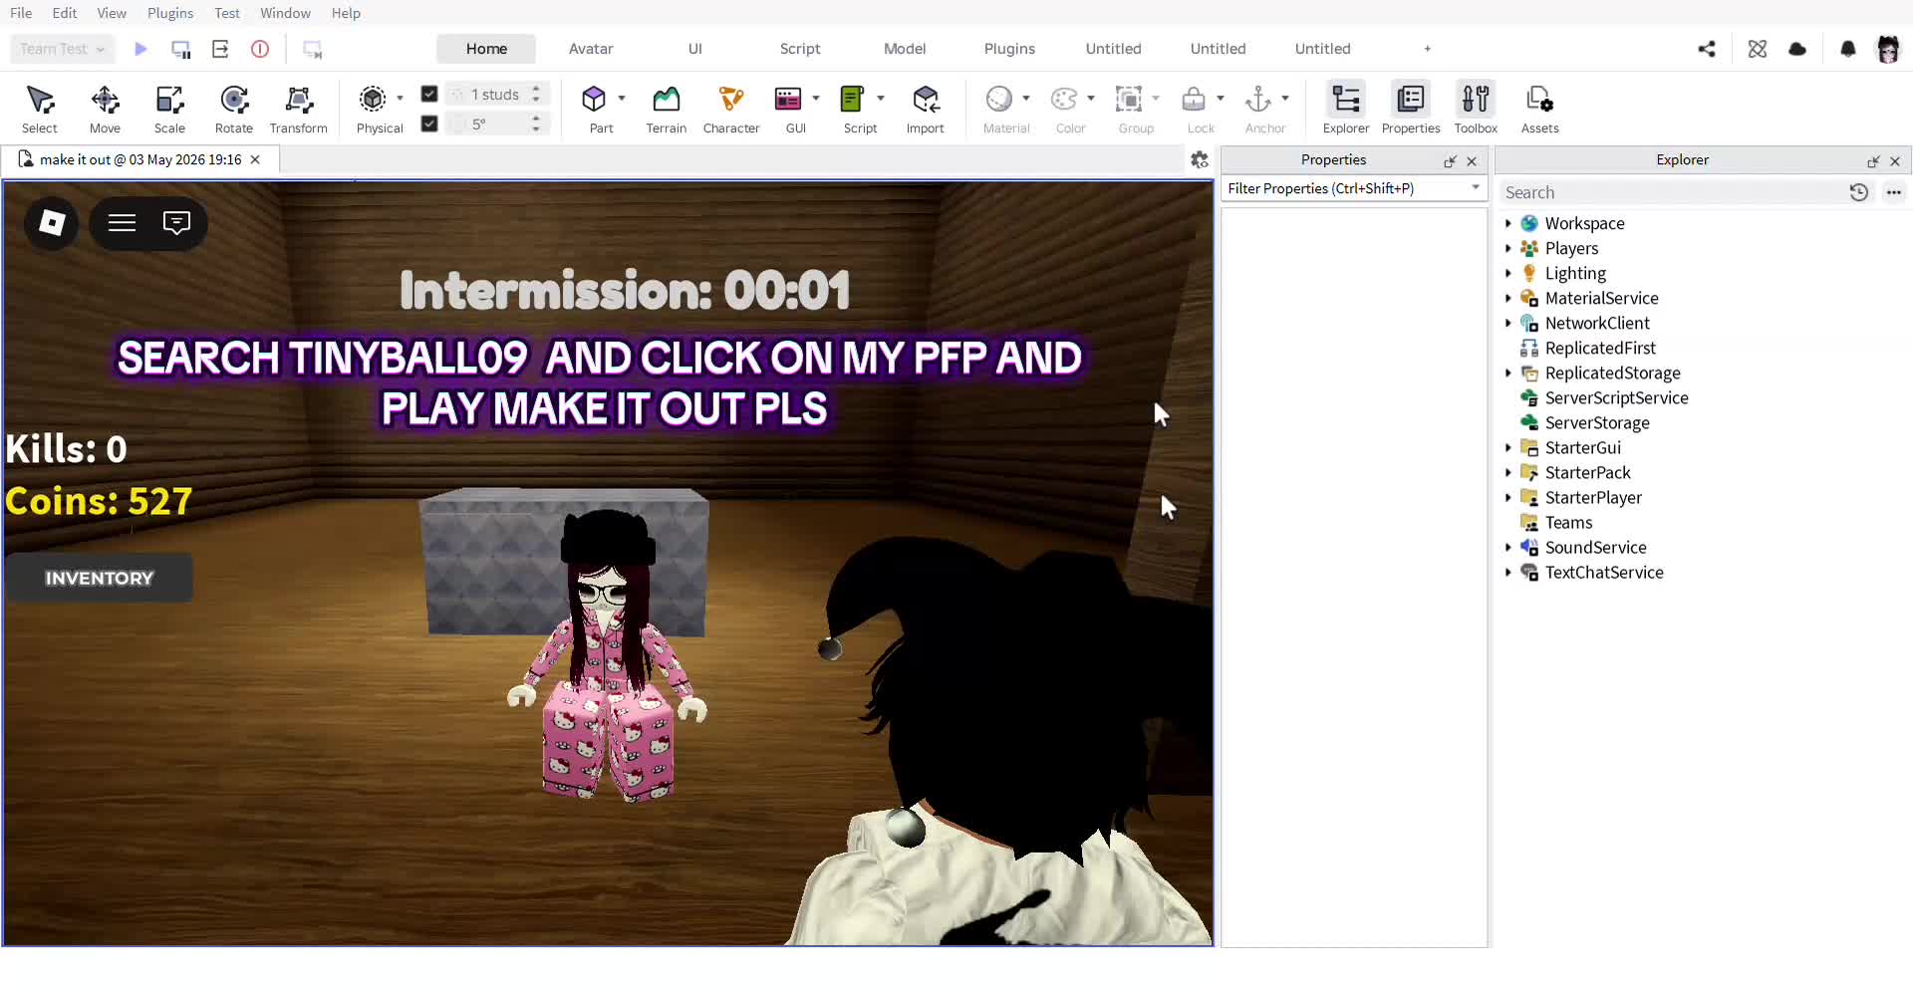Click the Explorer history icon
Screen dimensions: 1913x988
[1859, 192]
